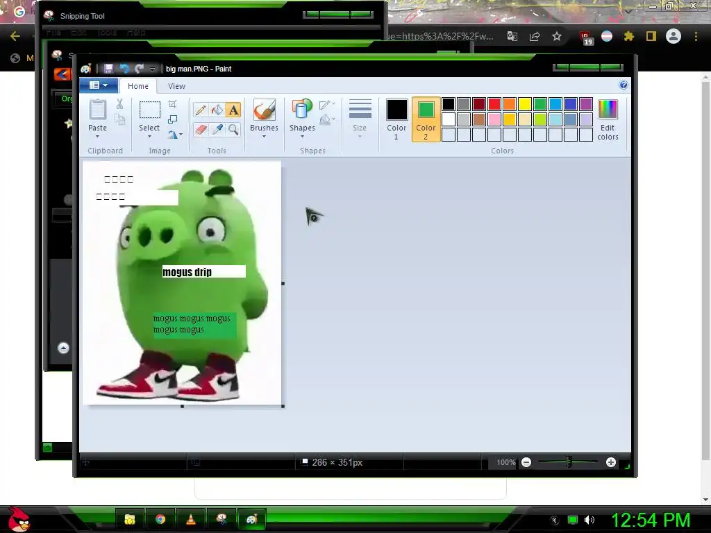Click the Resize icon in Image group

click(173, 119)
